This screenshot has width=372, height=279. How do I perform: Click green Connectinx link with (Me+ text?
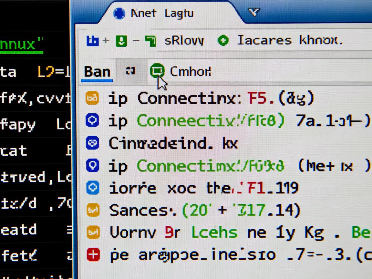click(210, 166)
